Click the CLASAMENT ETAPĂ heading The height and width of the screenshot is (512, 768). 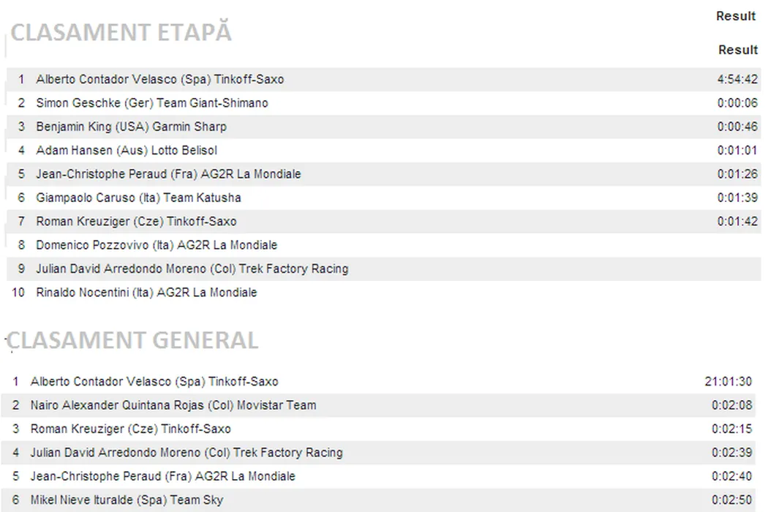[x=121, y=33]
